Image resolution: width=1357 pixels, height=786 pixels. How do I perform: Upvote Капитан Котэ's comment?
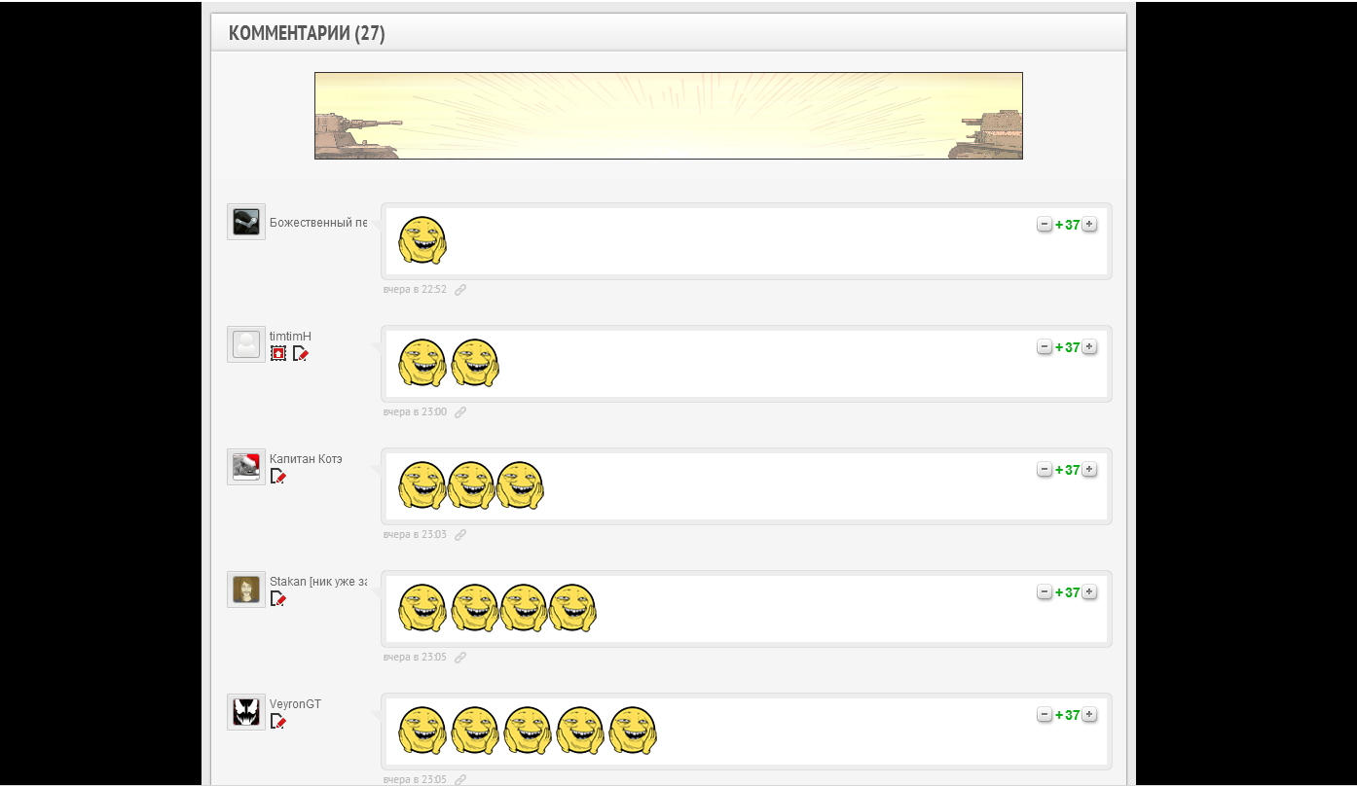tap(1089, 470)
